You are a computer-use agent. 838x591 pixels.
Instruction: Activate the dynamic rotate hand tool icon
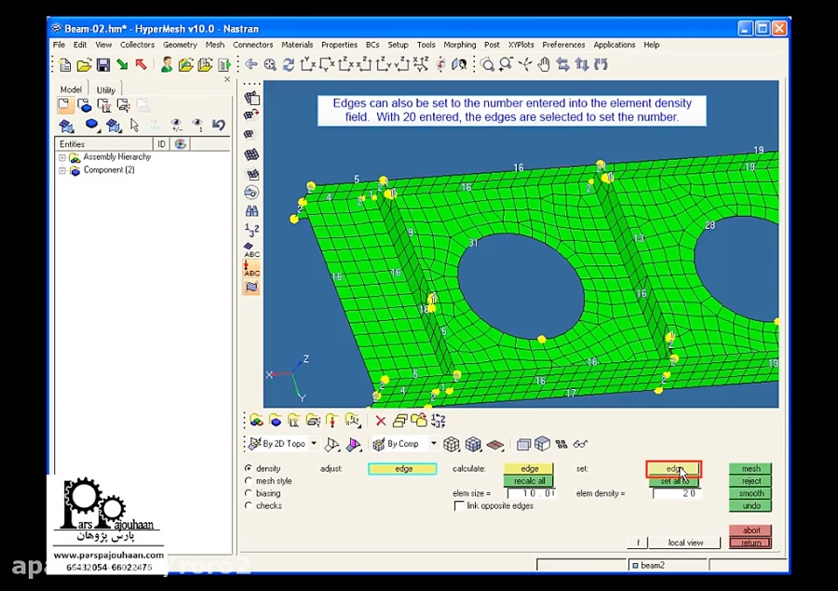(x=545, y=65)
